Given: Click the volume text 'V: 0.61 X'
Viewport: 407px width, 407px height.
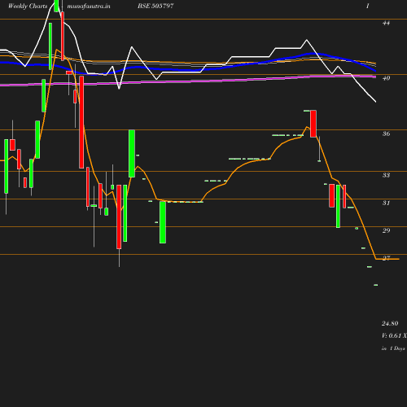Looking at the screenshot, I should click(394, 335).
